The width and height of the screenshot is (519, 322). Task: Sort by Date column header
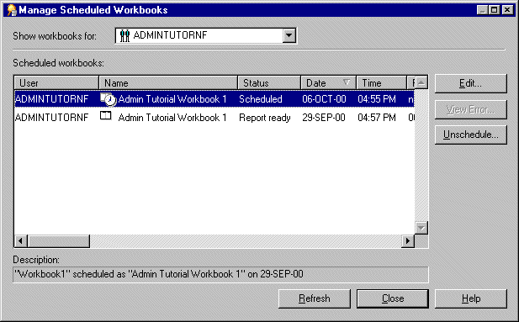328,82
